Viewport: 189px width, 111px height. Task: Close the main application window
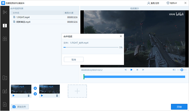185,3
